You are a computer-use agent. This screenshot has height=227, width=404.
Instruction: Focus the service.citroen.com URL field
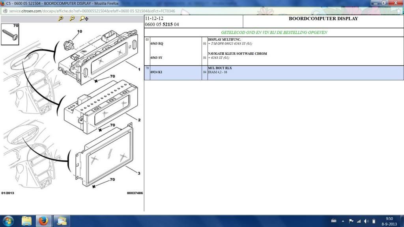92,11
